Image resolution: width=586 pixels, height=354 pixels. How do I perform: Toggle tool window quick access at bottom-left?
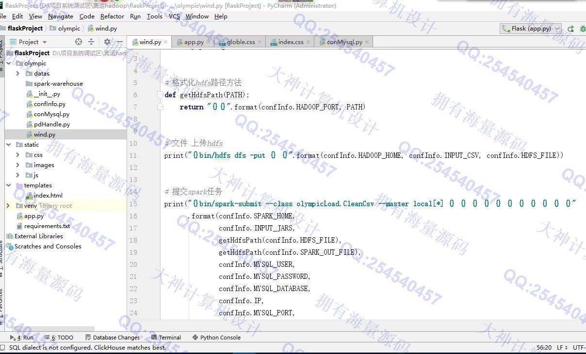3,347
